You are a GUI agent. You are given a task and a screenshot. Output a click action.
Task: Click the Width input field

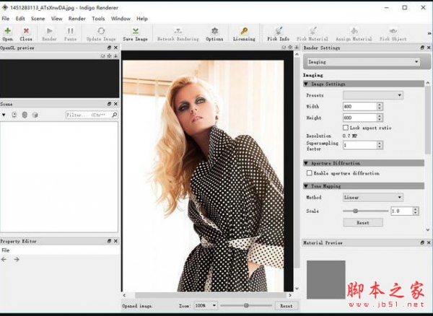(359, 106)
